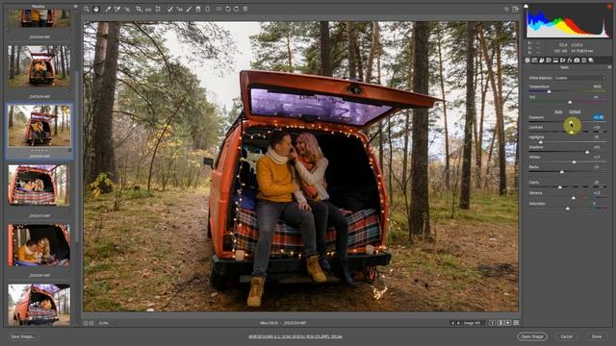616x346 pixels.
Task: Select the Graduated Filter tool
Action: 198,9
